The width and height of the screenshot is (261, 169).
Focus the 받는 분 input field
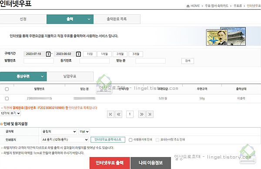click(x=151, y=61)
